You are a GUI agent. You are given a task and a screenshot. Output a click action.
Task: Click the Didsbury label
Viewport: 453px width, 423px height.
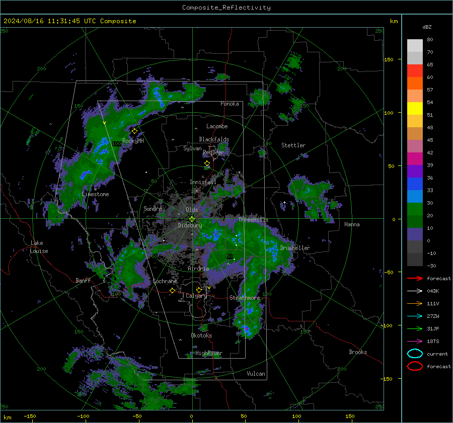pyautogui.click(x=190, y=225)
